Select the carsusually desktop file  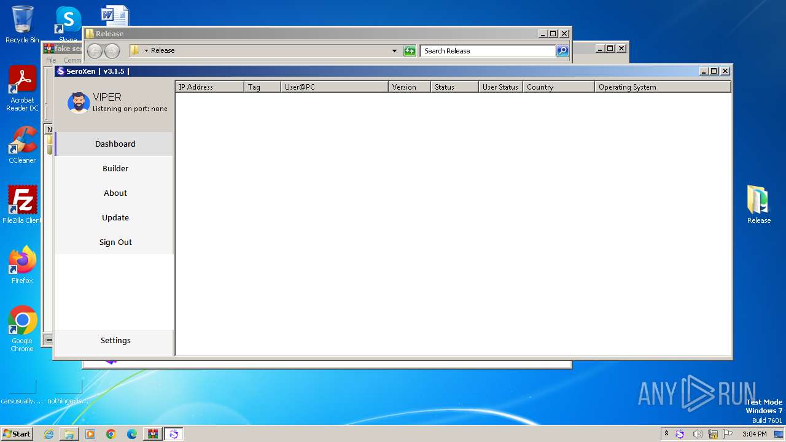[22, 393]
